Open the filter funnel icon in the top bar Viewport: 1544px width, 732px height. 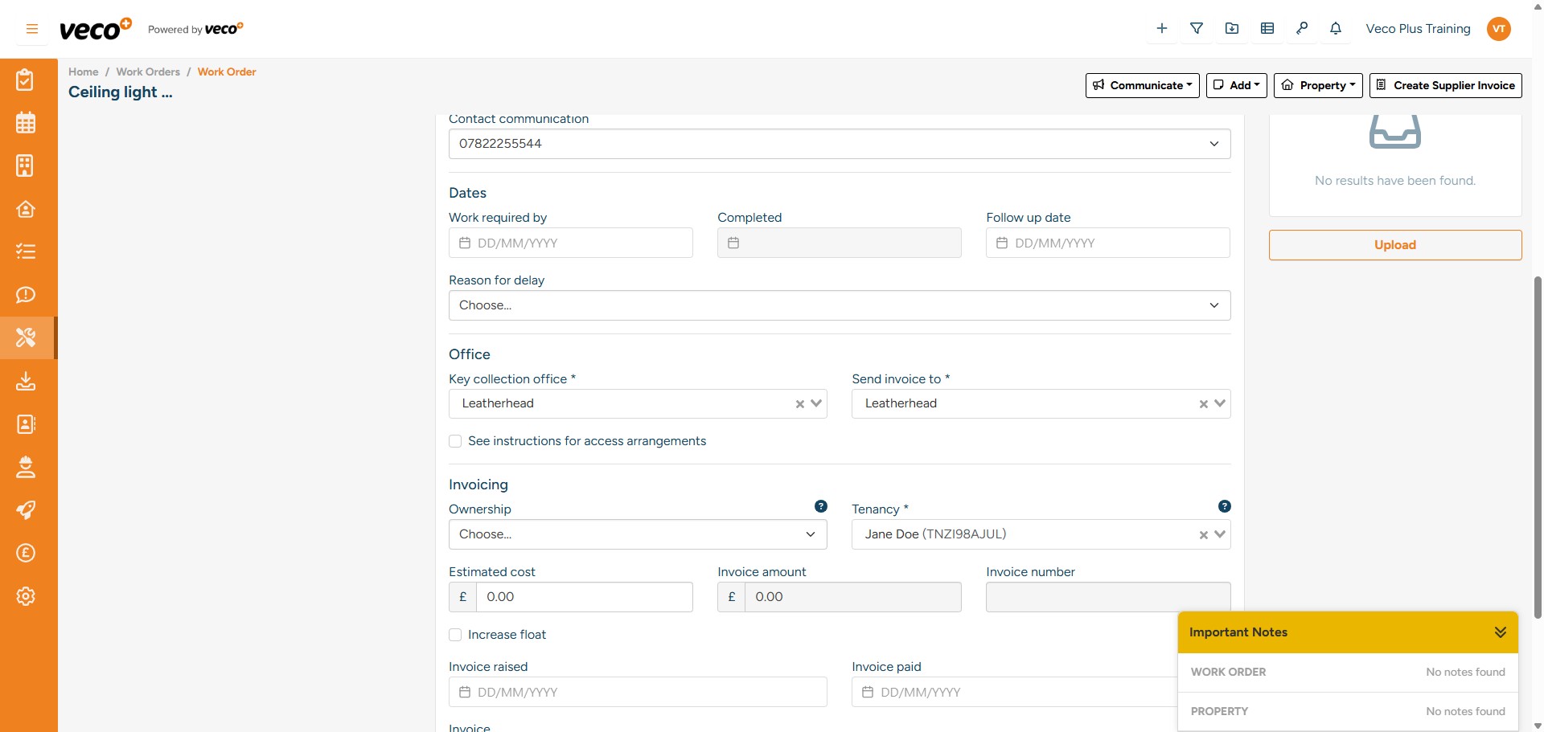[1197, 28]
